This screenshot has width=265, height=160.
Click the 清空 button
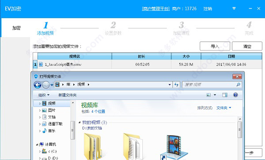[x=247, y=46]
